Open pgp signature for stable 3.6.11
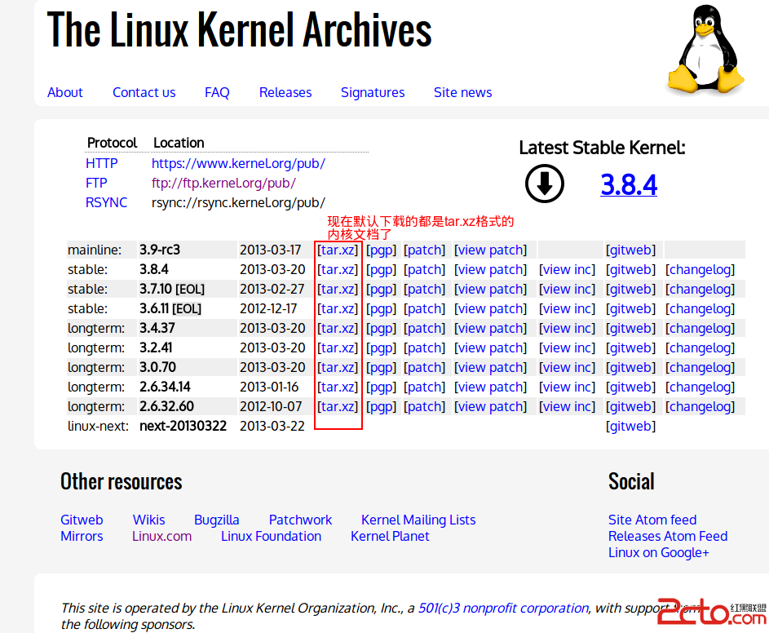769x633 pixels. [381, 308]
